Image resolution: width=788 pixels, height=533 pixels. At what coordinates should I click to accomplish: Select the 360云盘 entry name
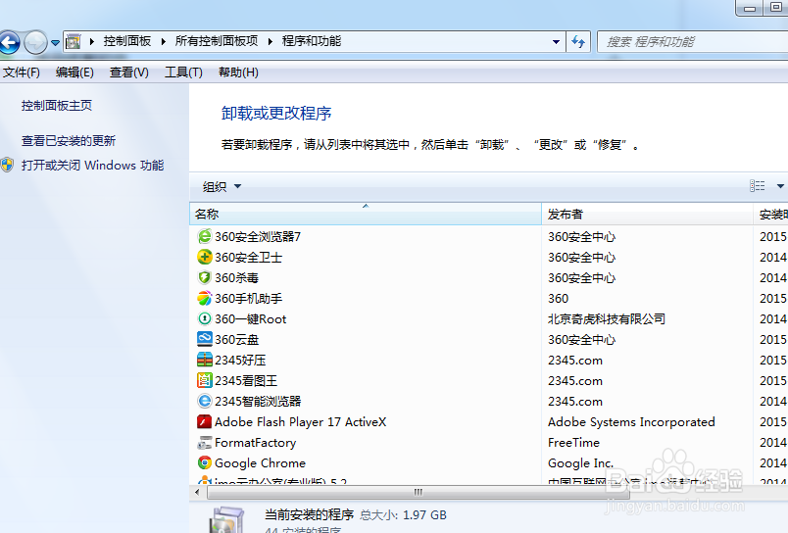click(237, 340)
